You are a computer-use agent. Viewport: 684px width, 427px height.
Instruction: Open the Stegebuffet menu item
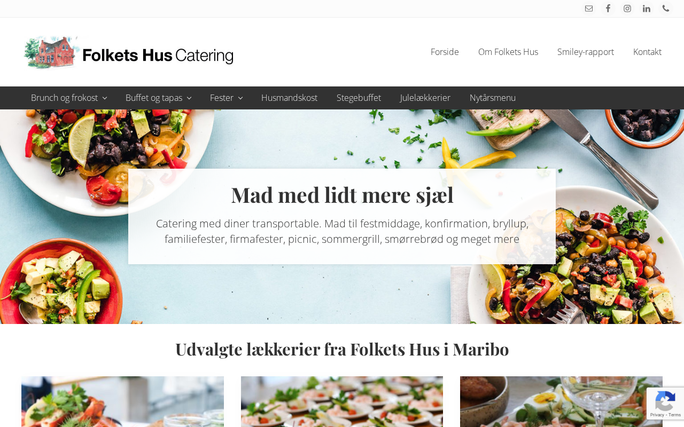(359, 98)
